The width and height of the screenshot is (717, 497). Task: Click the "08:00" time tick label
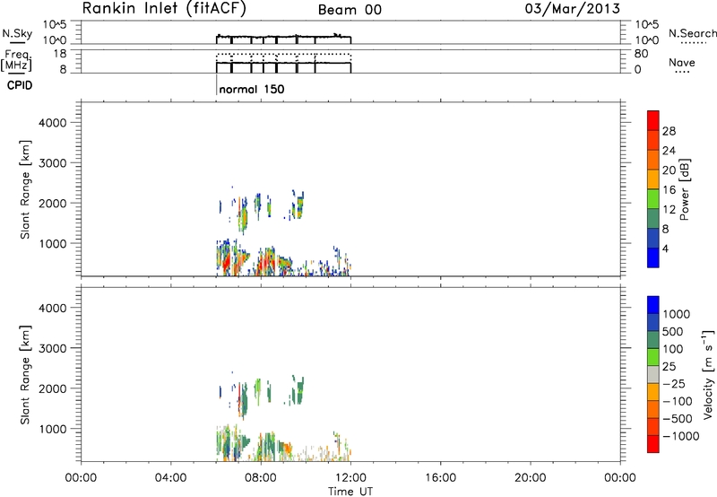click(x=261, y=478)
